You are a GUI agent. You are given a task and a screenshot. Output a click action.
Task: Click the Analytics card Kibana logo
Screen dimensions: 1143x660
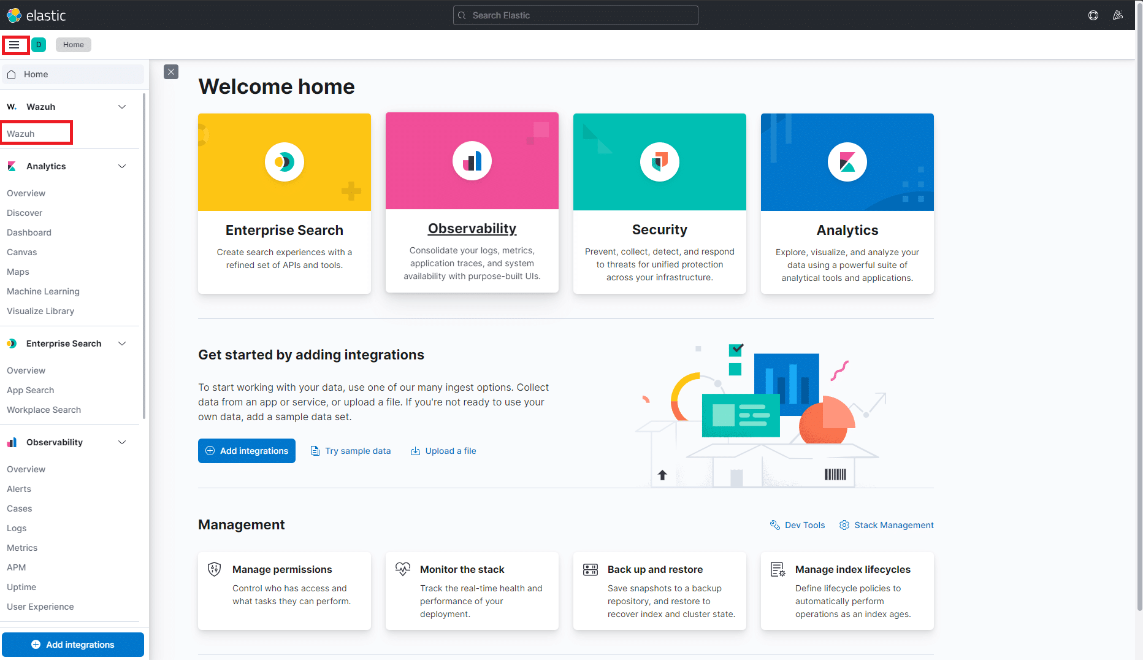click(x=847, y=162)
